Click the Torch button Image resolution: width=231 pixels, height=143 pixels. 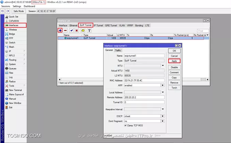tap(174, 88)
